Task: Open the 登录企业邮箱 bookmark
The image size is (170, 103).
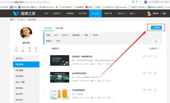Action: click(155, 7)
